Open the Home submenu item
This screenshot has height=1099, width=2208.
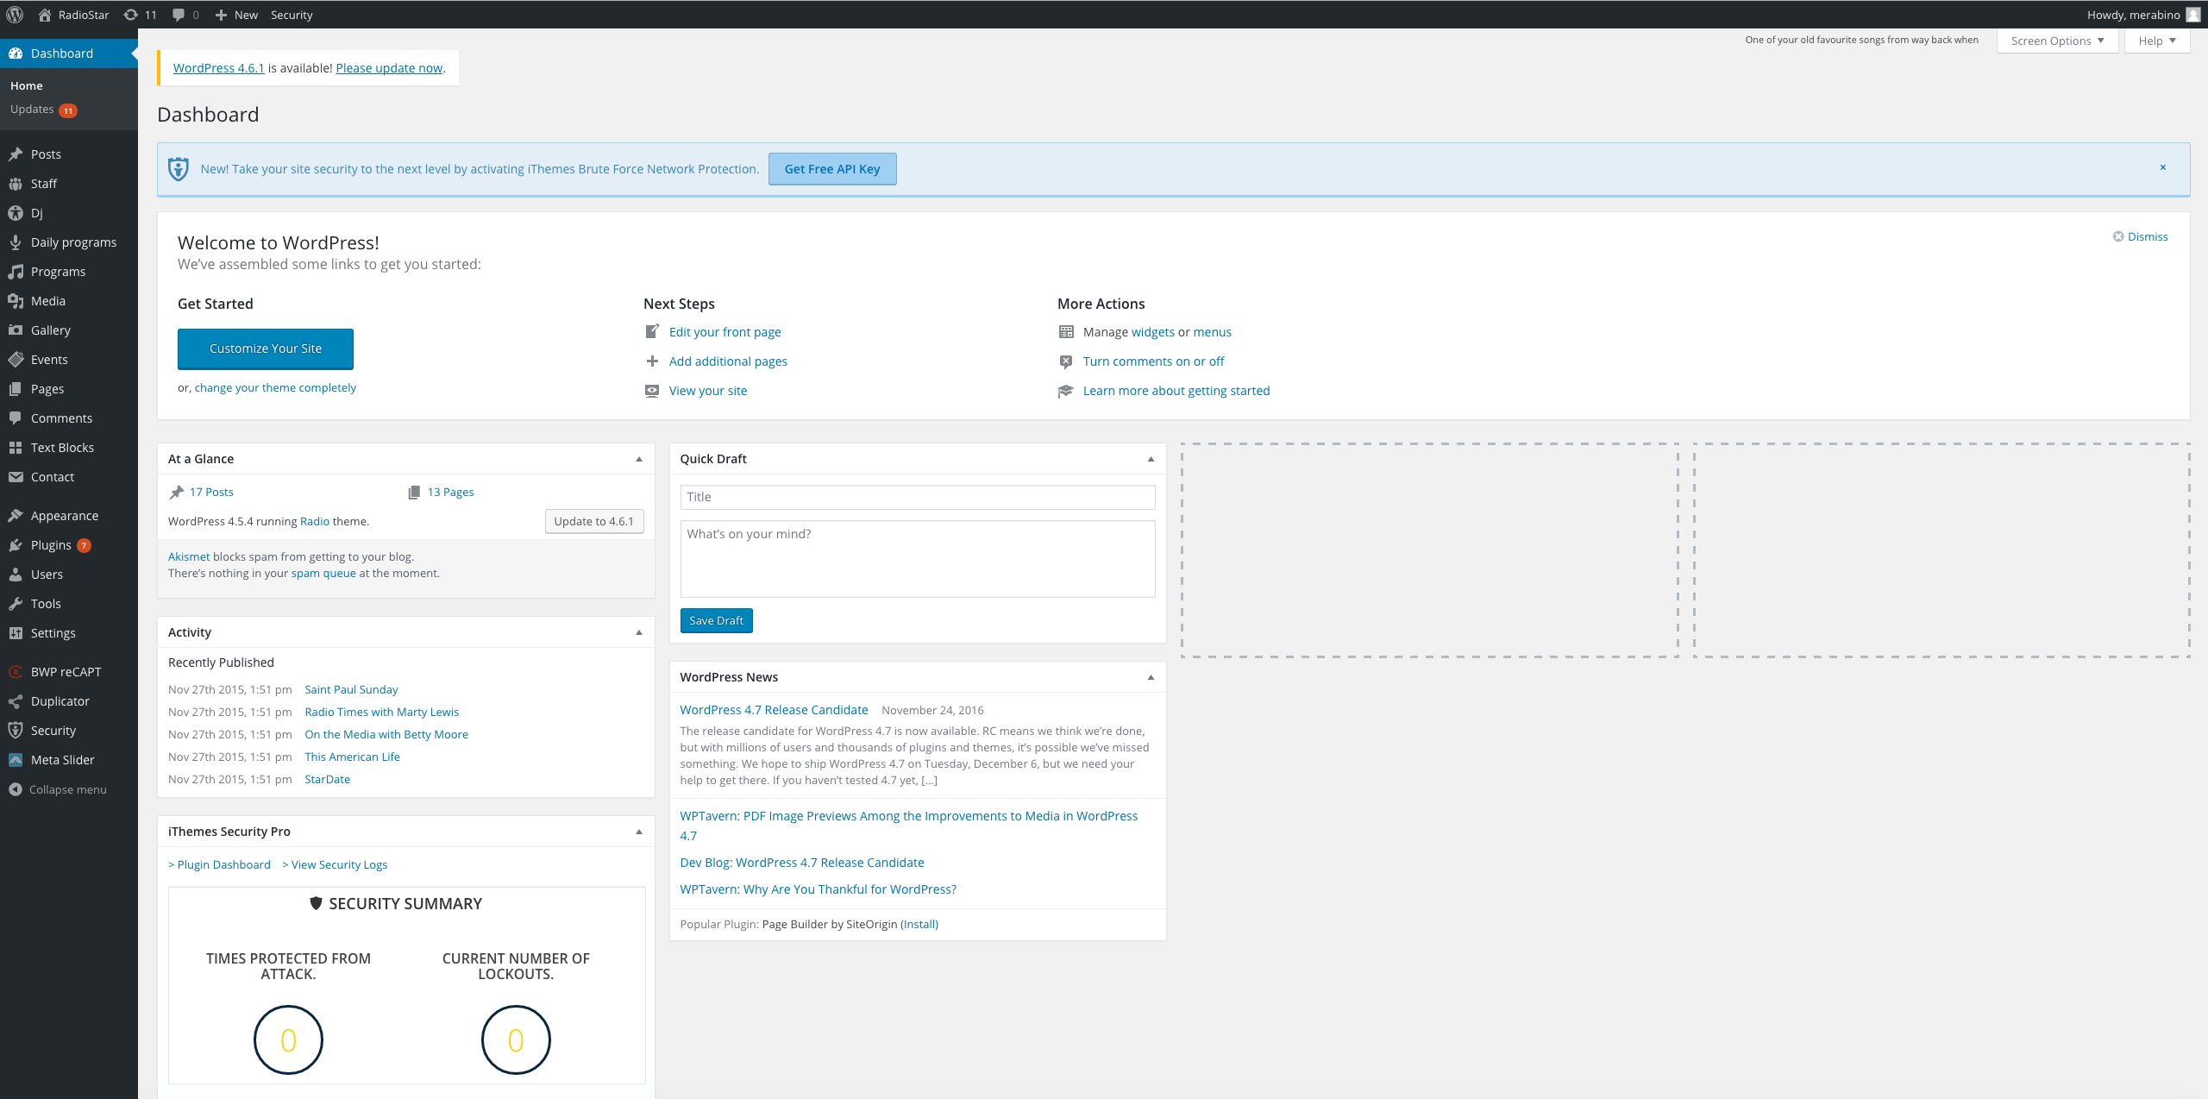pyautogui.click(x=27, y=85)
